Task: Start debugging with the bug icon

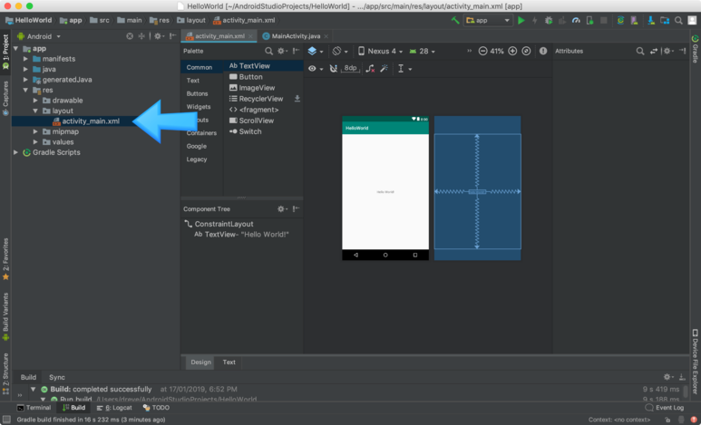Action: pos(549,20)
